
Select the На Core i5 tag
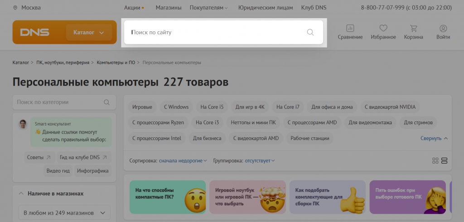pyautogui.click(x=212, y=107)
